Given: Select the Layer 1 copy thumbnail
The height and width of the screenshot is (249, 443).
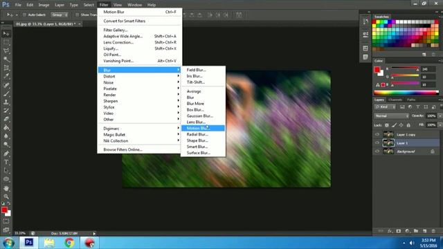Looking at the screenshot, I should [388, 135].
